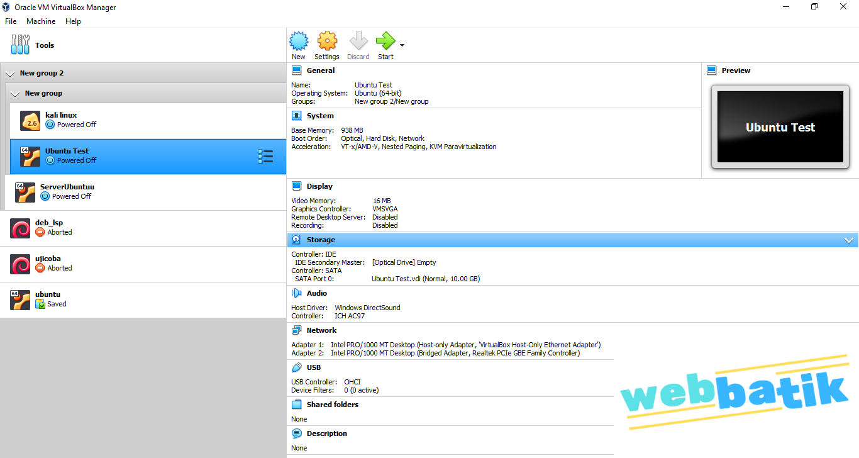
Task: Click ServerUbuntuu machine icon
Action: click(25, 193)
